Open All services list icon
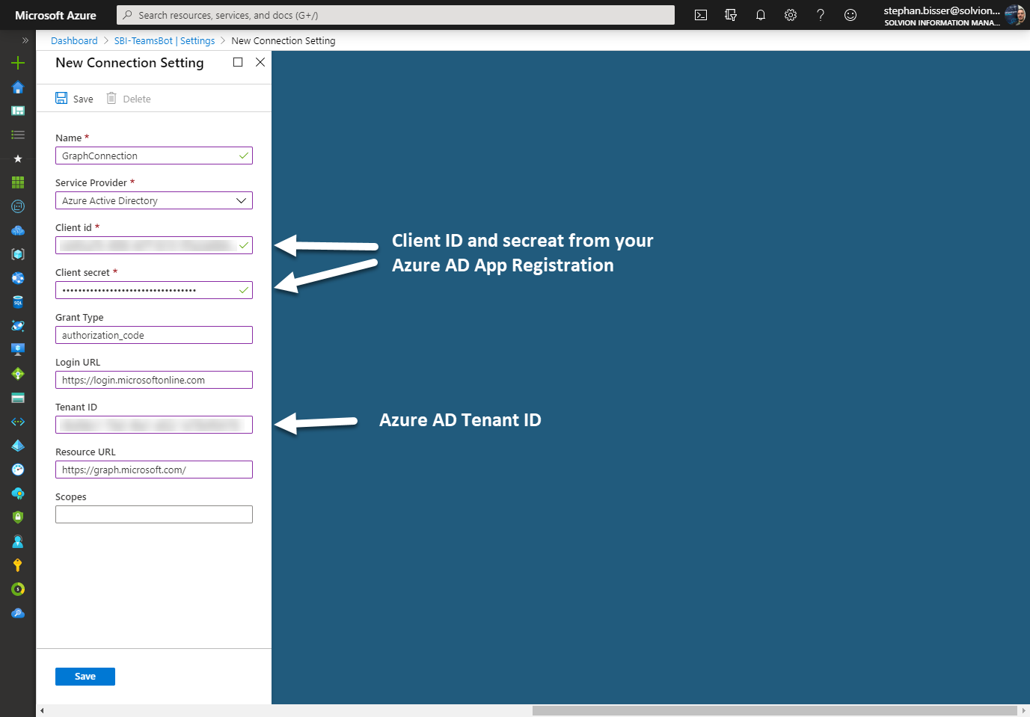This screenshot has height=717, width=1030. coord(18,135)
